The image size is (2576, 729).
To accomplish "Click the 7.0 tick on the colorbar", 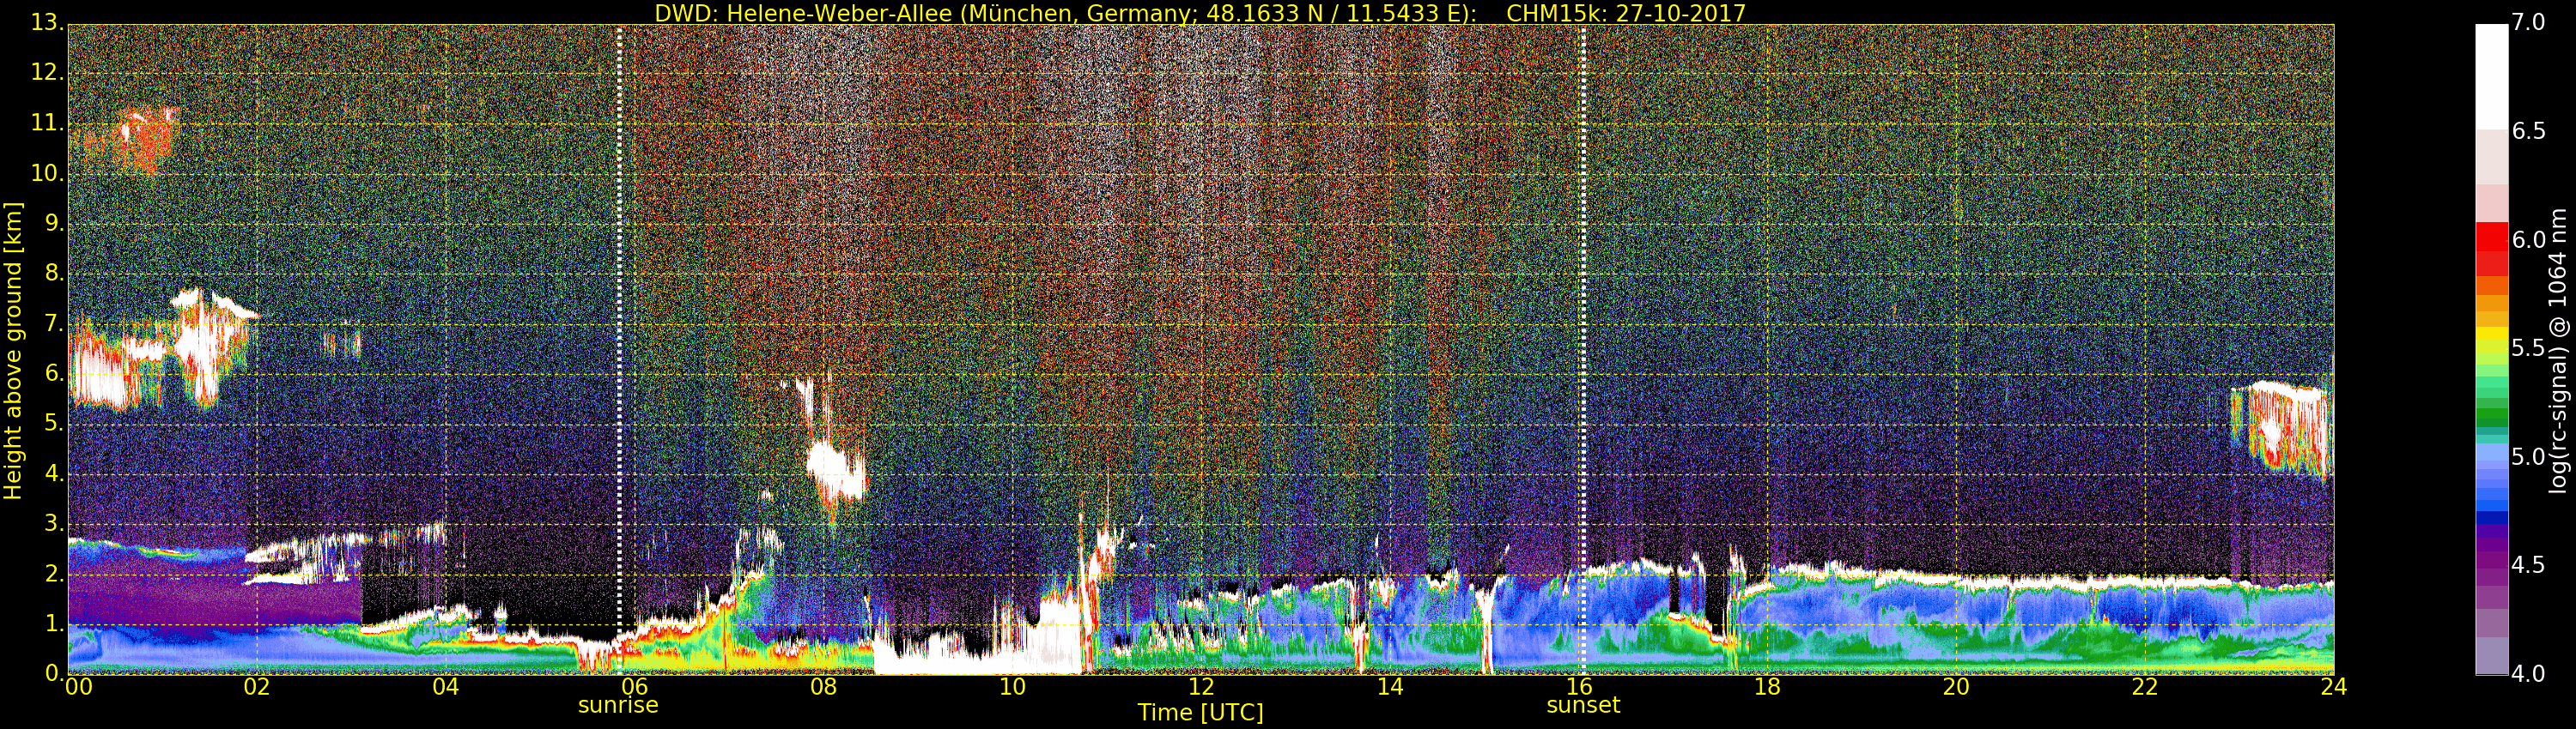I will coord(2529,23).
